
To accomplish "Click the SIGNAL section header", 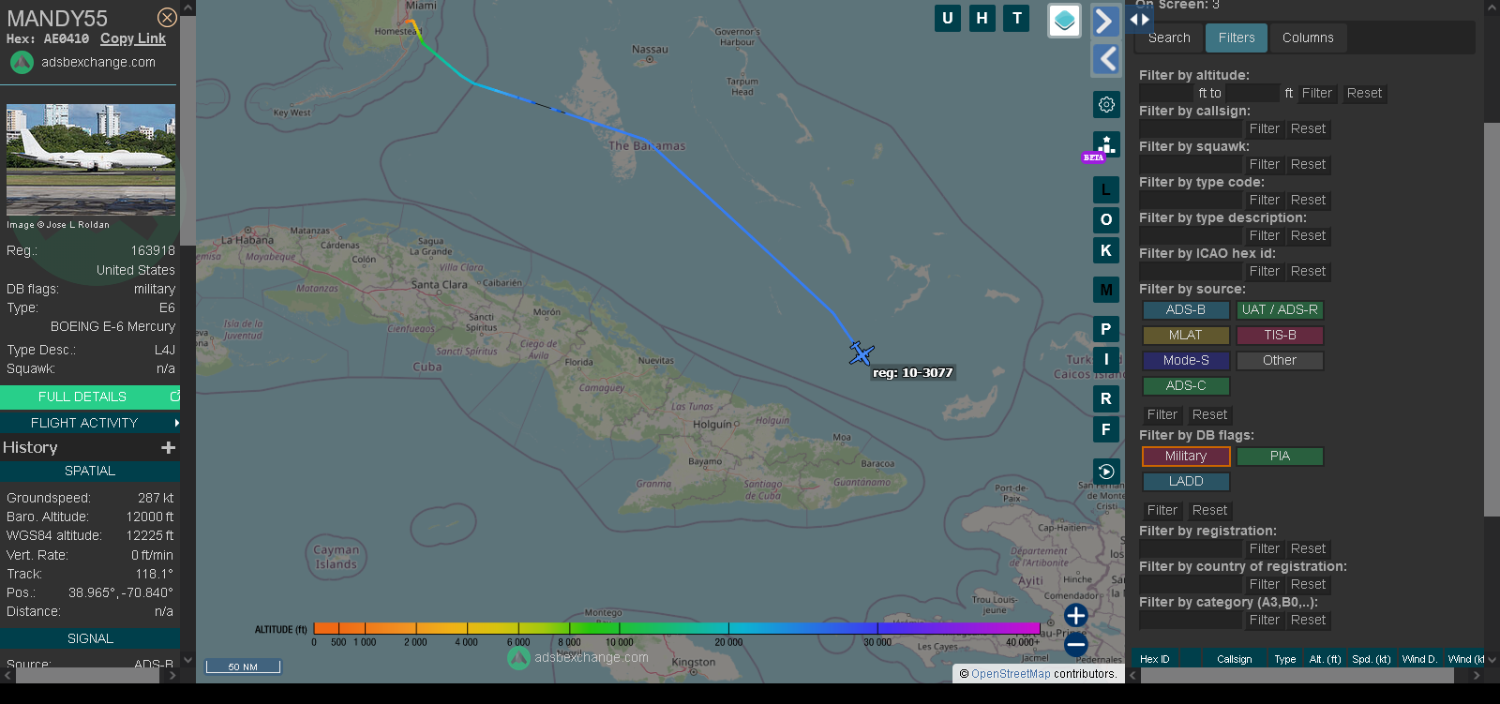I will pyautogui.click(x=90, y=639).
